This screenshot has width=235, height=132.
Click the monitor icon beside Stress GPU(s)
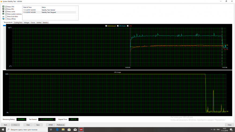pyautogui.click(x=3, y=19)
